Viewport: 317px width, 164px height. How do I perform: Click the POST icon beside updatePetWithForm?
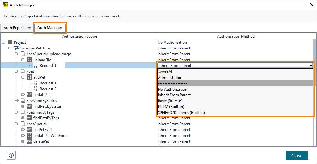click(x=29, y=136)
